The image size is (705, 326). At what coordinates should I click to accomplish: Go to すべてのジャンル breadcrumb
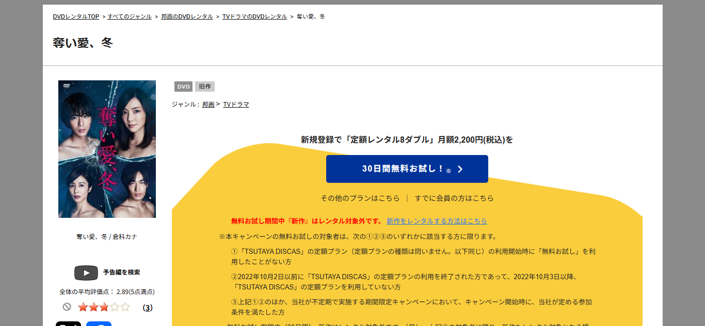130,16
